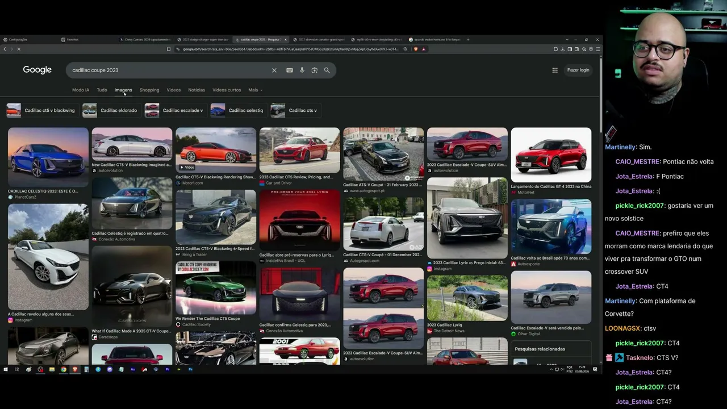Switch to the 2027 chevrolet corvette browser tab
The width and height of the screenshot is (727, 409).
[319, 40]
